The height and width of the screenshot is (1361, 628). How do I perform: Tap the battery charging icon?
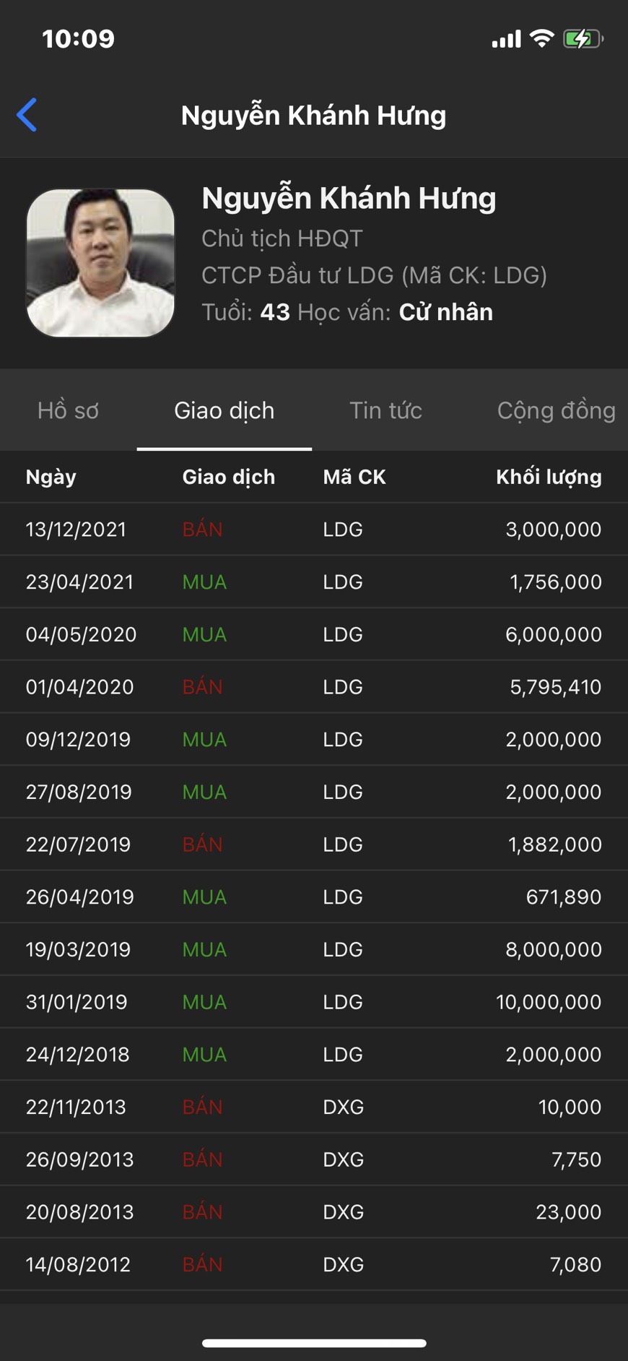583,38
